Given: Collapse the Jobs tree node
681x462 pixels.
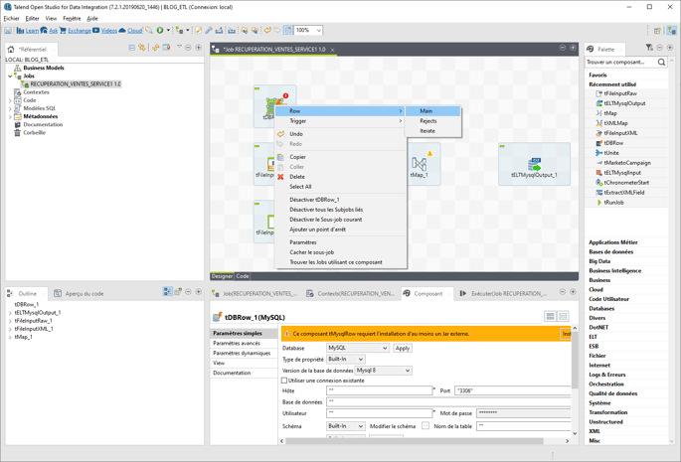Looking at the screenshot, I should (x=10, y=76).
